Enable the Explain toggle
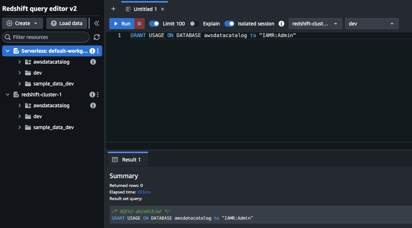The width and height of the screenshot is (412, 228). pos(194,24)
